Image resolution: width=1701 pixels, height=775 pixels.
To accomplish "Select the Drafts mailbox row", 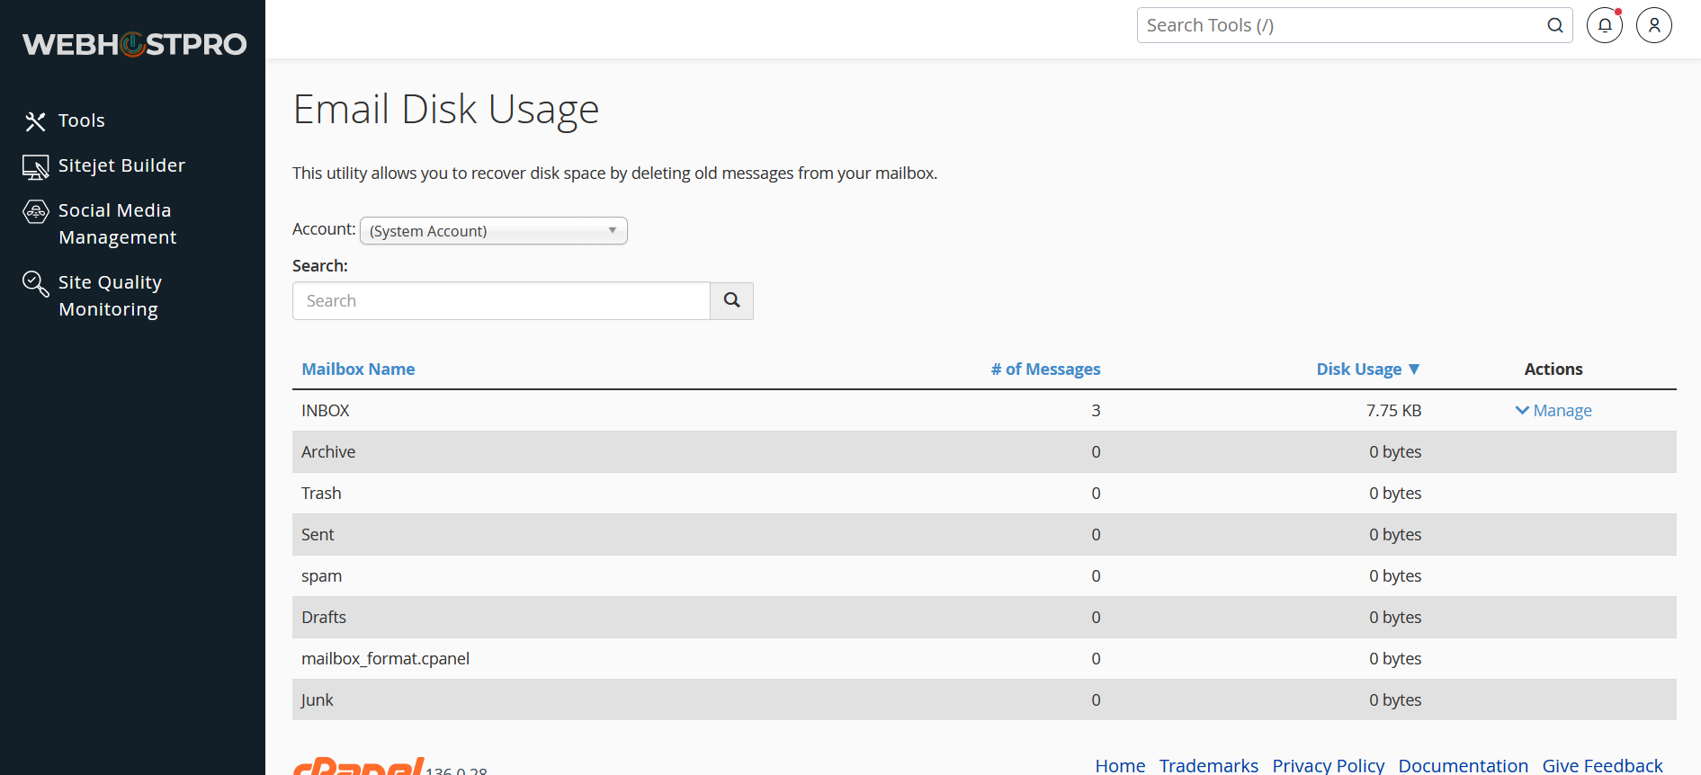I will (x=984, y=618).
